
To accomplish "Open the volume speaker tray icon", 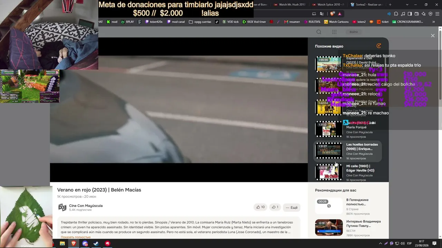I will (x=403, y=244).
